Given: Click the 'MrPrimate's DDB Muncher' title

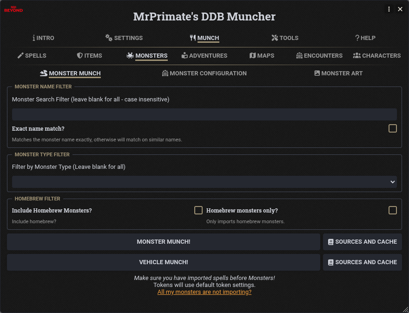Looking at the screenshot, I should (204, 16).
